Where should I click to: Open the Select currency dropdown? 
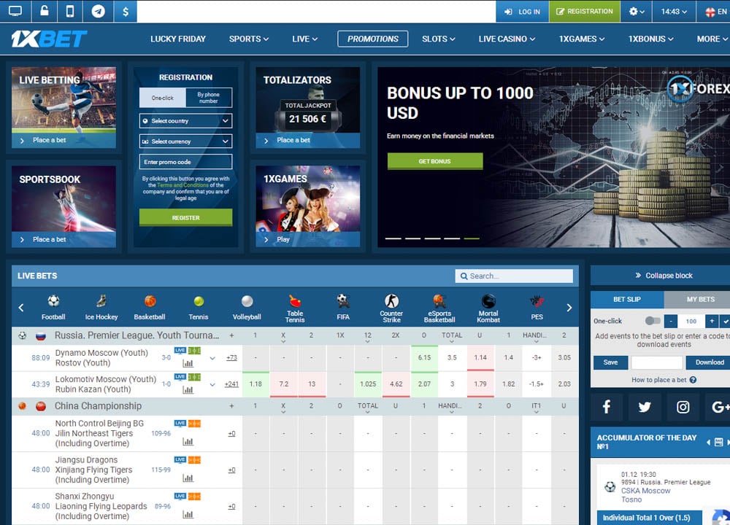click(185, 141)
